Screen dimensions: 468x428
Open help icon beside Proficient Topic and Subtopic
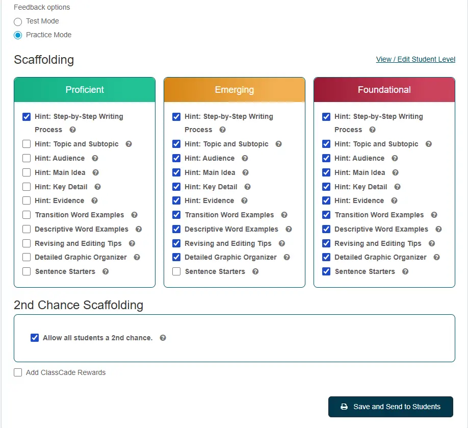coord(128,144)
